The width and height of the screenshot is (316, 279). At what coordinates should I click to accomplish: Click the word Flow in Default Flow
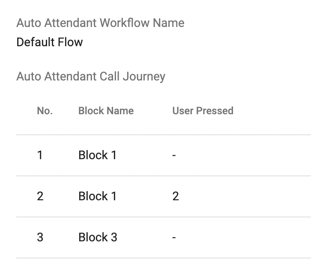point(70,42)
